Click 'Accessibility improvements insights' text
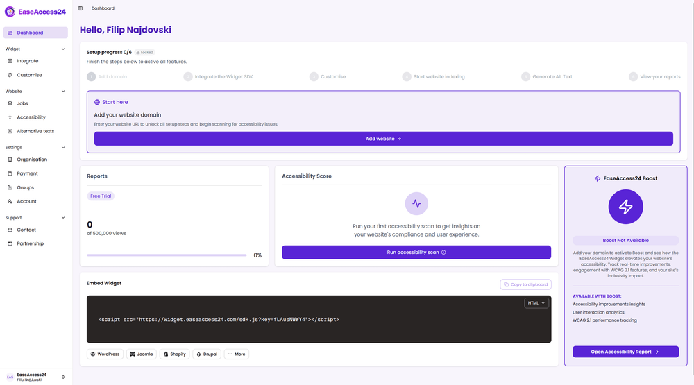Image resolution: width=694 pixels, height=385 pixels. pyautogui.click(x=609, y=305)
